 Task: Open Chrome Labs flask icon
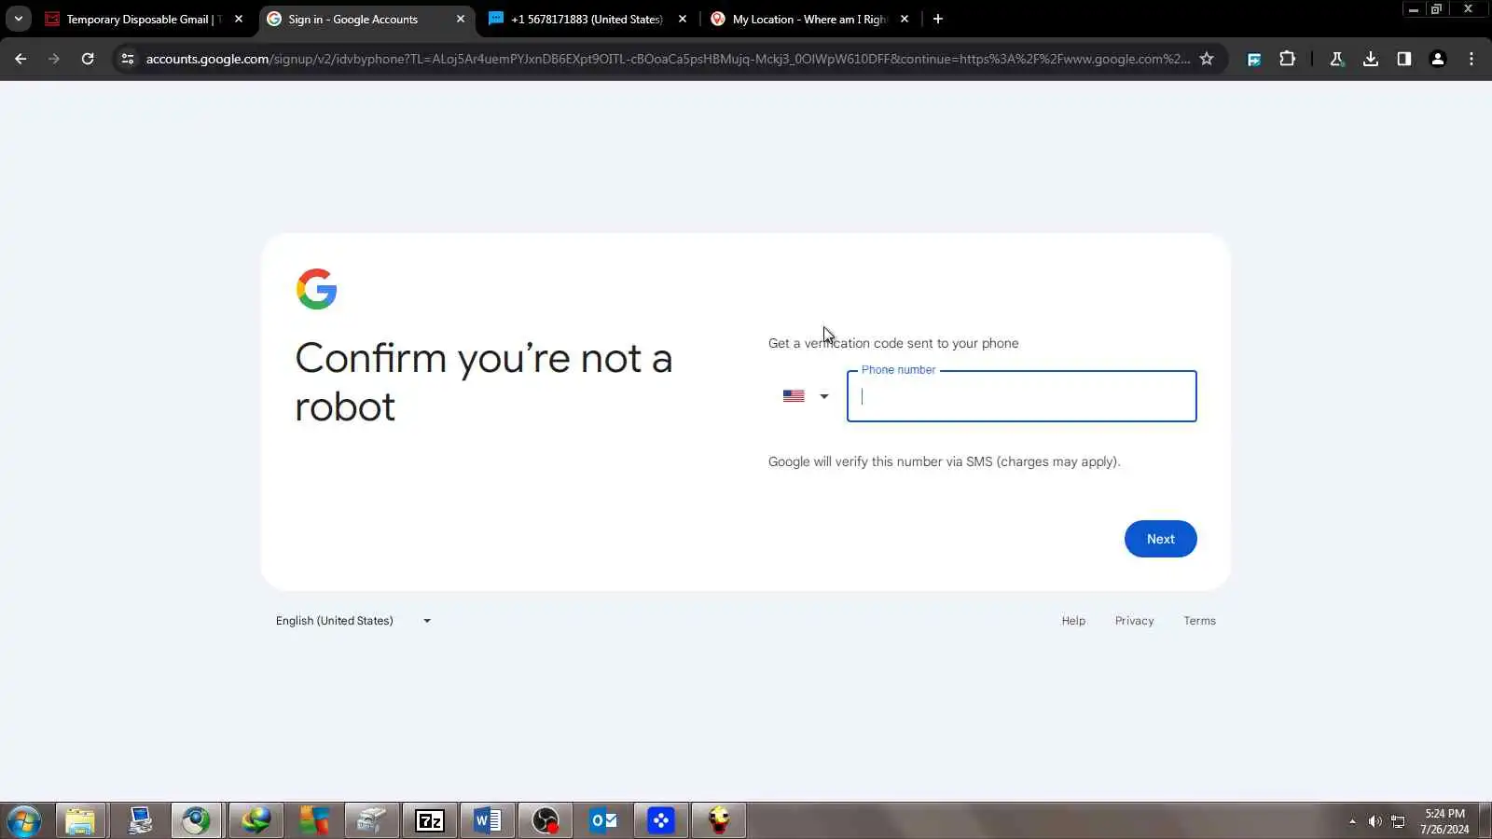1336,59
